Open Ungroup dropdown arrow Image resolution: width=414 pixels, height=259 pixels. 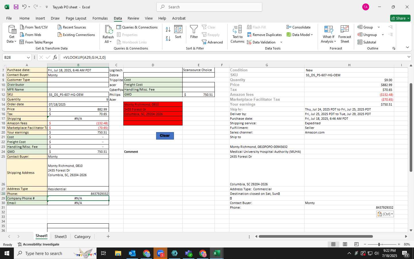(x=383, y=35)
